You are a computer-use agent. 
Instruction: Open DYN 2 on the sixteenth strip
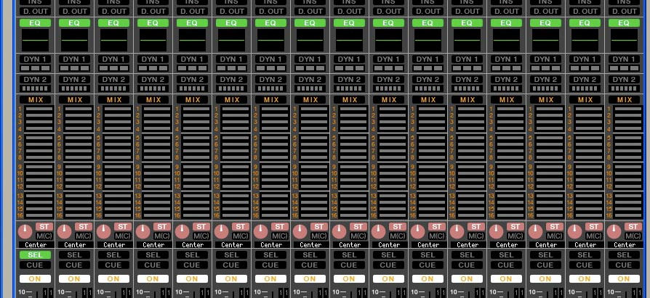pyautogui.click(x=624, y=79)
